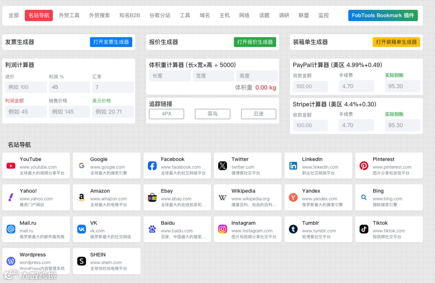Switch to the 监控 tab
The height and width of the screenshot is (283, 435).
[x=324, y=15]
